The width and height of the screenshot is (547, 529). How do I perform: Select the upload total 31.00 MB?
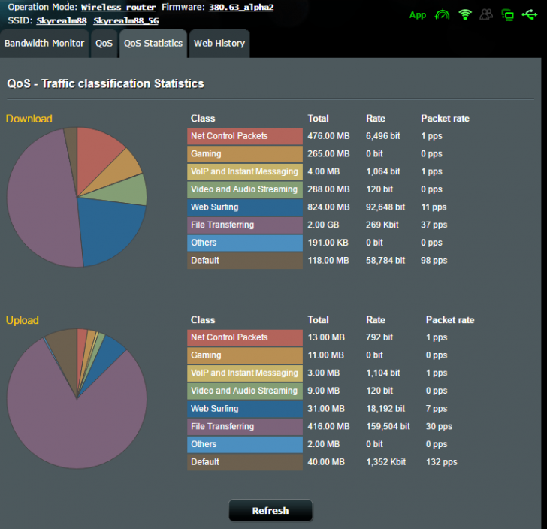click(326, 409)
